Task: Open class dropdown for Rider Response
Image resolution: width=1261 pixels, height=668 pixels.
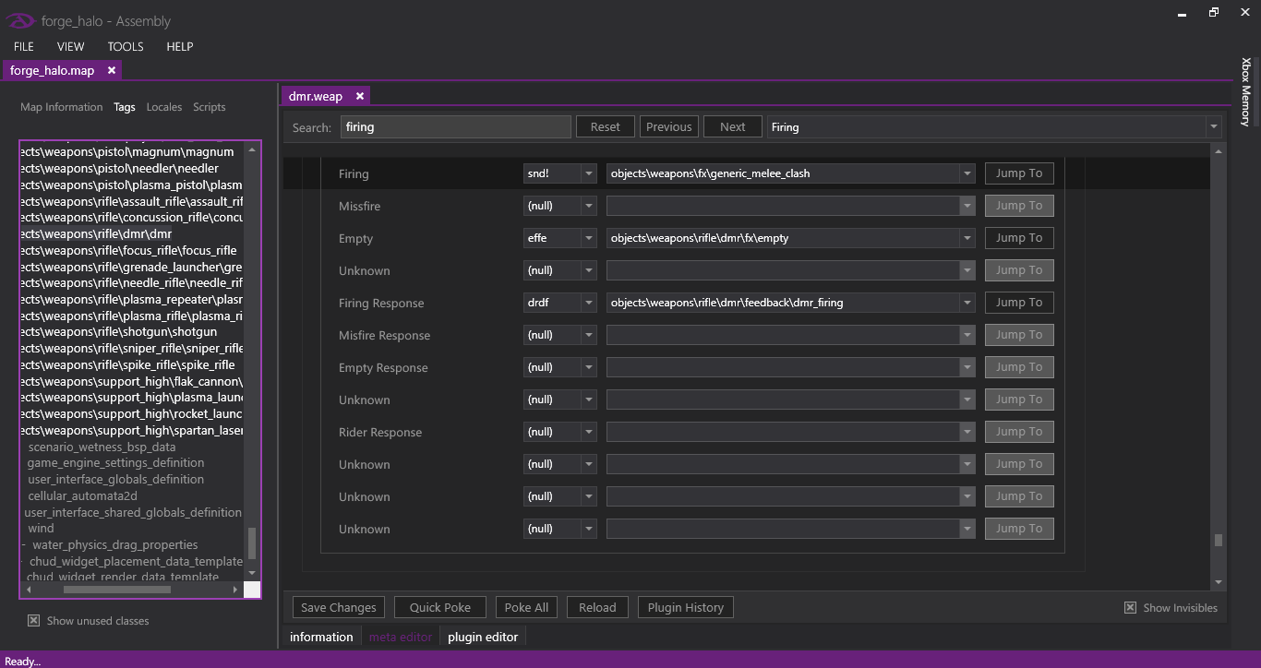Action: [588, 432]
